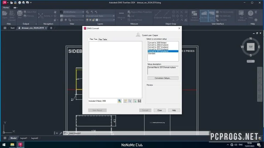The height and width of the screenshot is (148, 264).
Task: Switch to Layout2 tab
Action: 35,138
